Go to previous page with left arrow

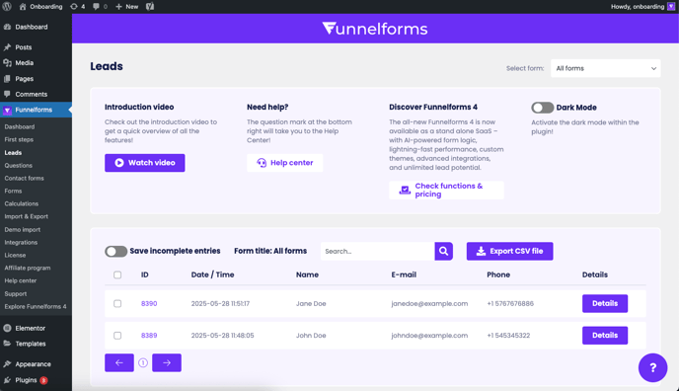point(119,362)
